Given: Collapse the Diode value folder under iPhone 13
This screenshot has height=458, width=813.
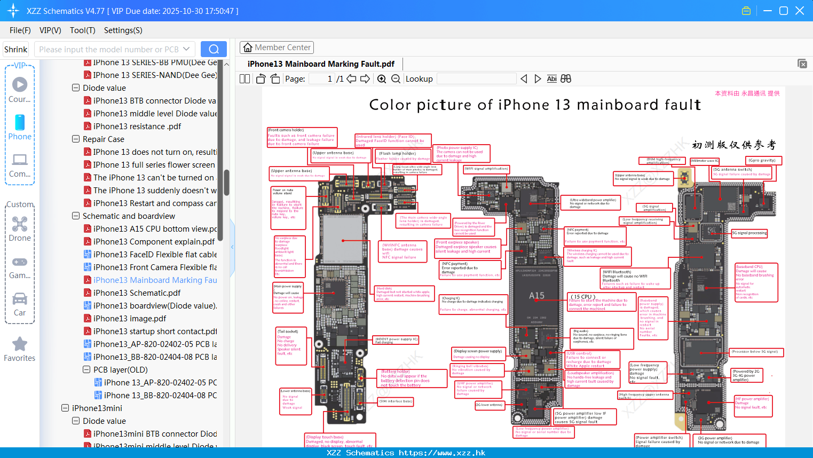Looking at the screenshot, I should pyautogui.click(x=76, y=88).
